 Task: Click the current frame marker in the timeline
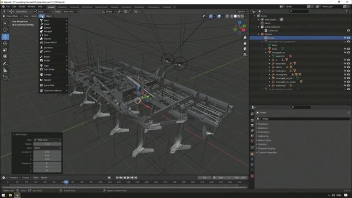pos(66,182)
